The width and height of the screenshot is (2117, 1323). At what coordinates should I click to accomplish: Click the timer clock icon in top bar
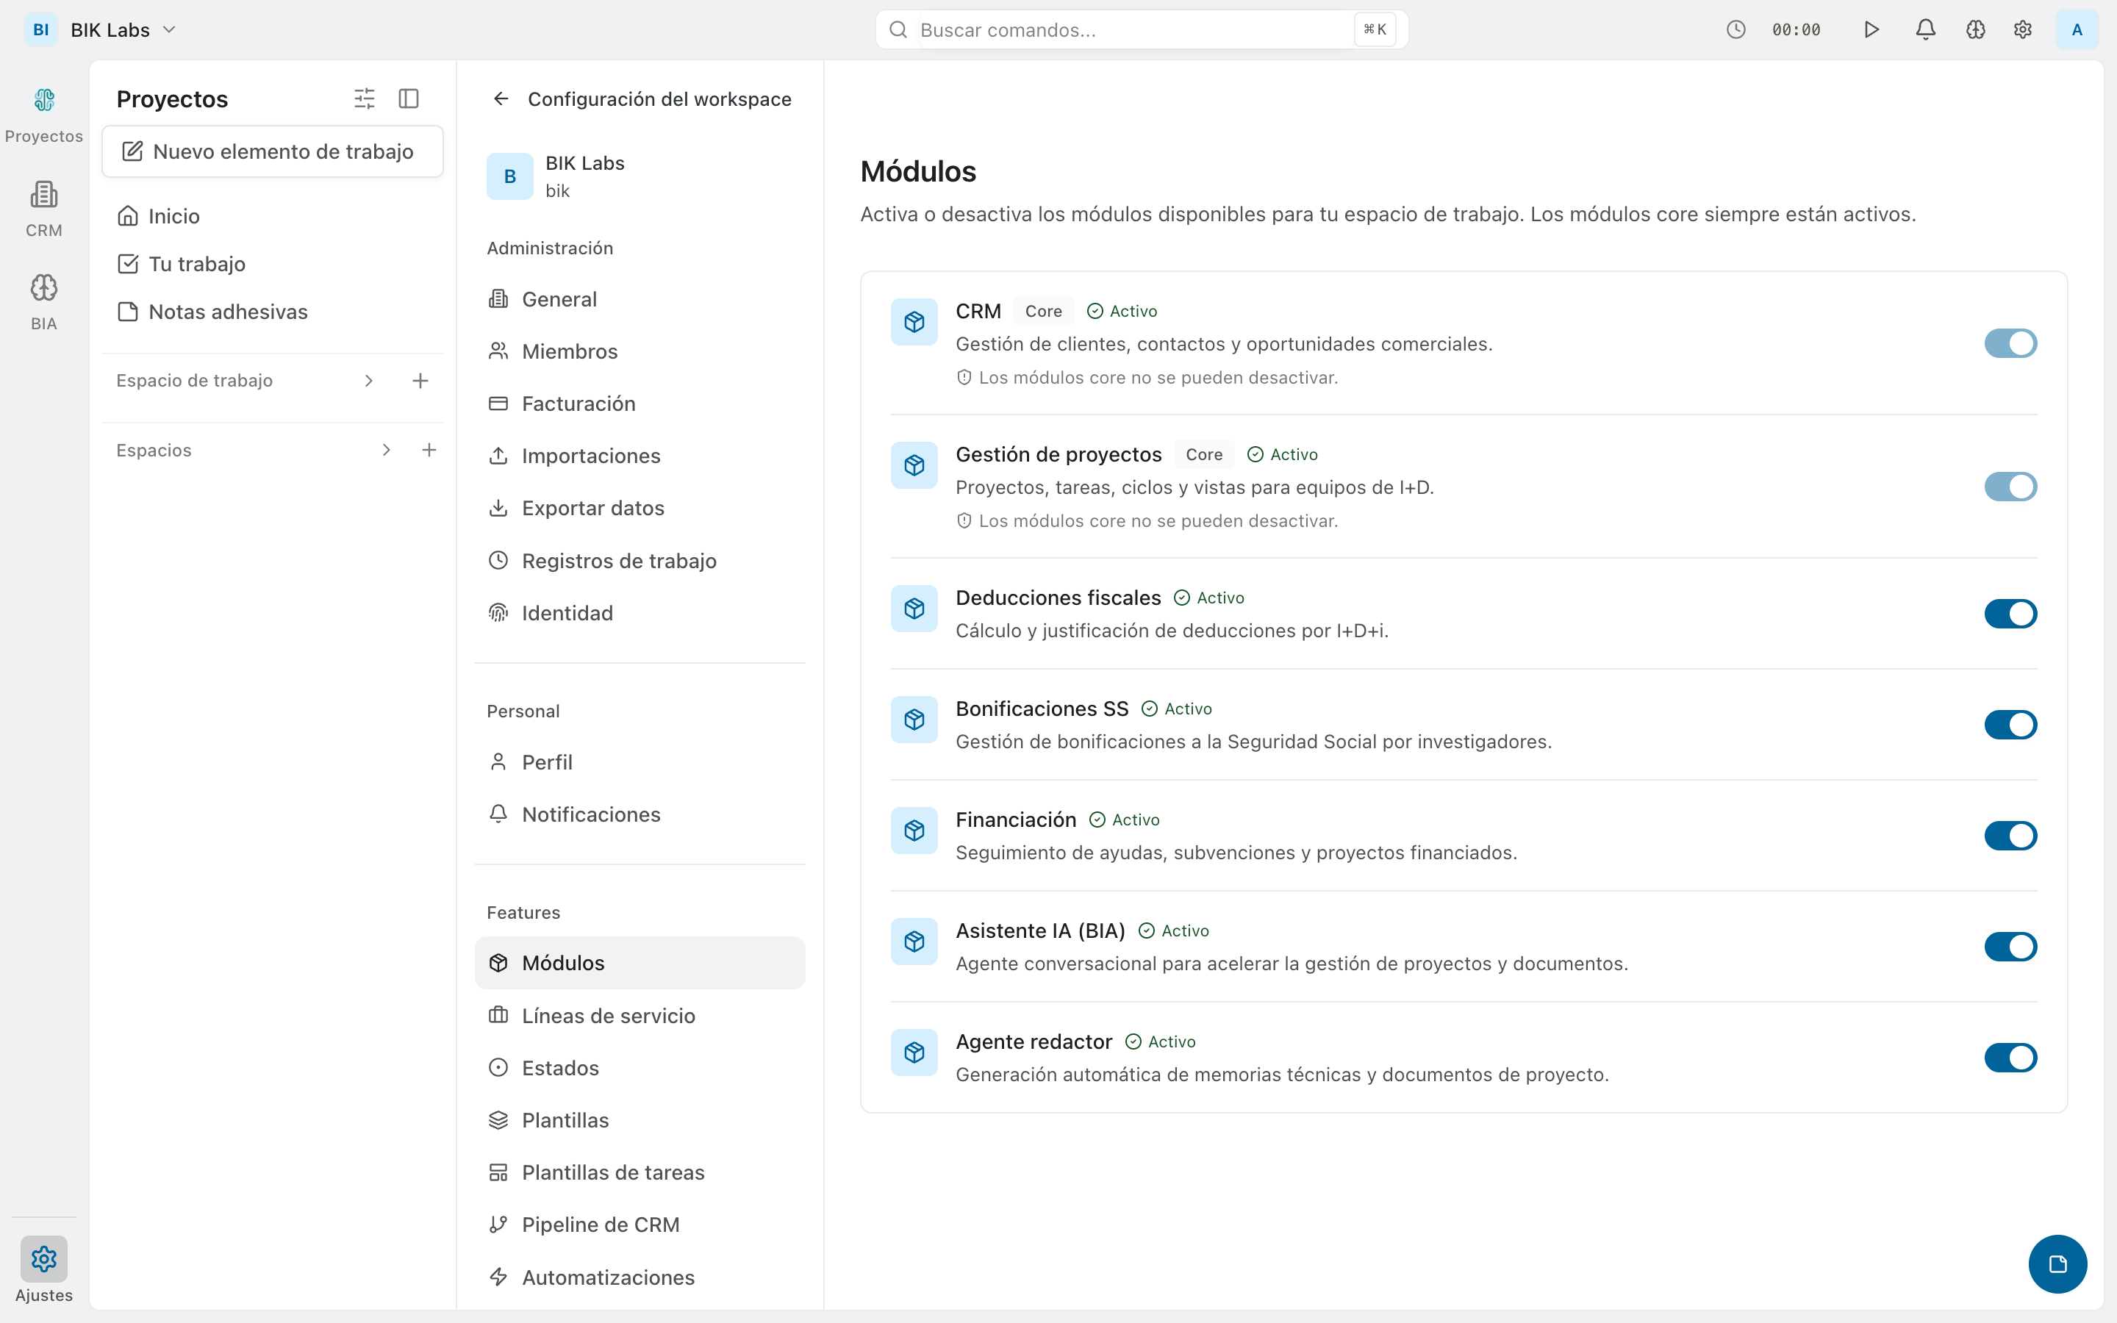pos(1735,29)
